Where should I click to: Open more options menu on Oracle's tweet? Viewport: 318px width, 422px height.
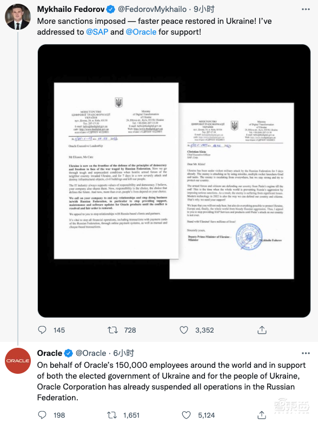pos(306,353)
